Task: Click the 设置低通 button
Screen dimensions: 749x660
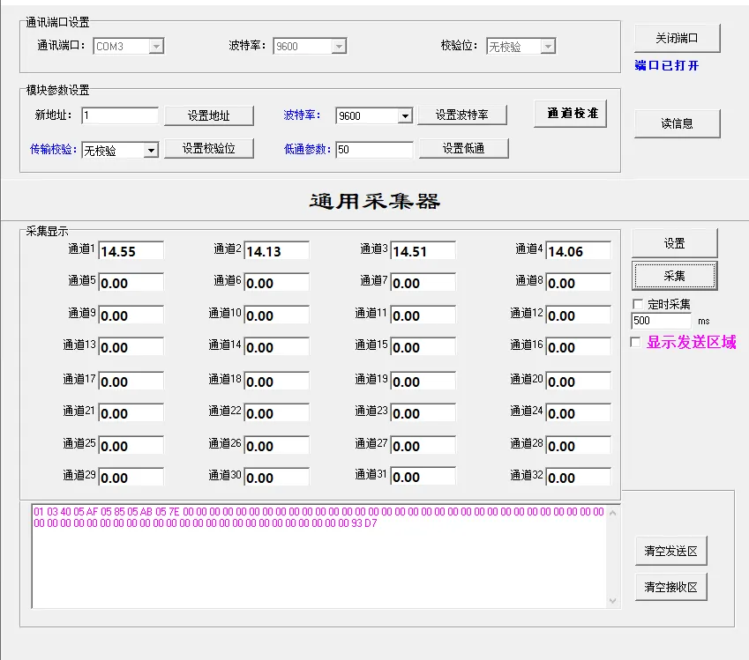Action: [x=463, y=148]
